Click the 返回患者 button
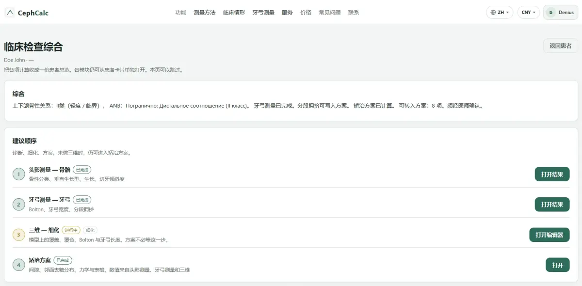The image size is (582, 286). click(560, 46)
